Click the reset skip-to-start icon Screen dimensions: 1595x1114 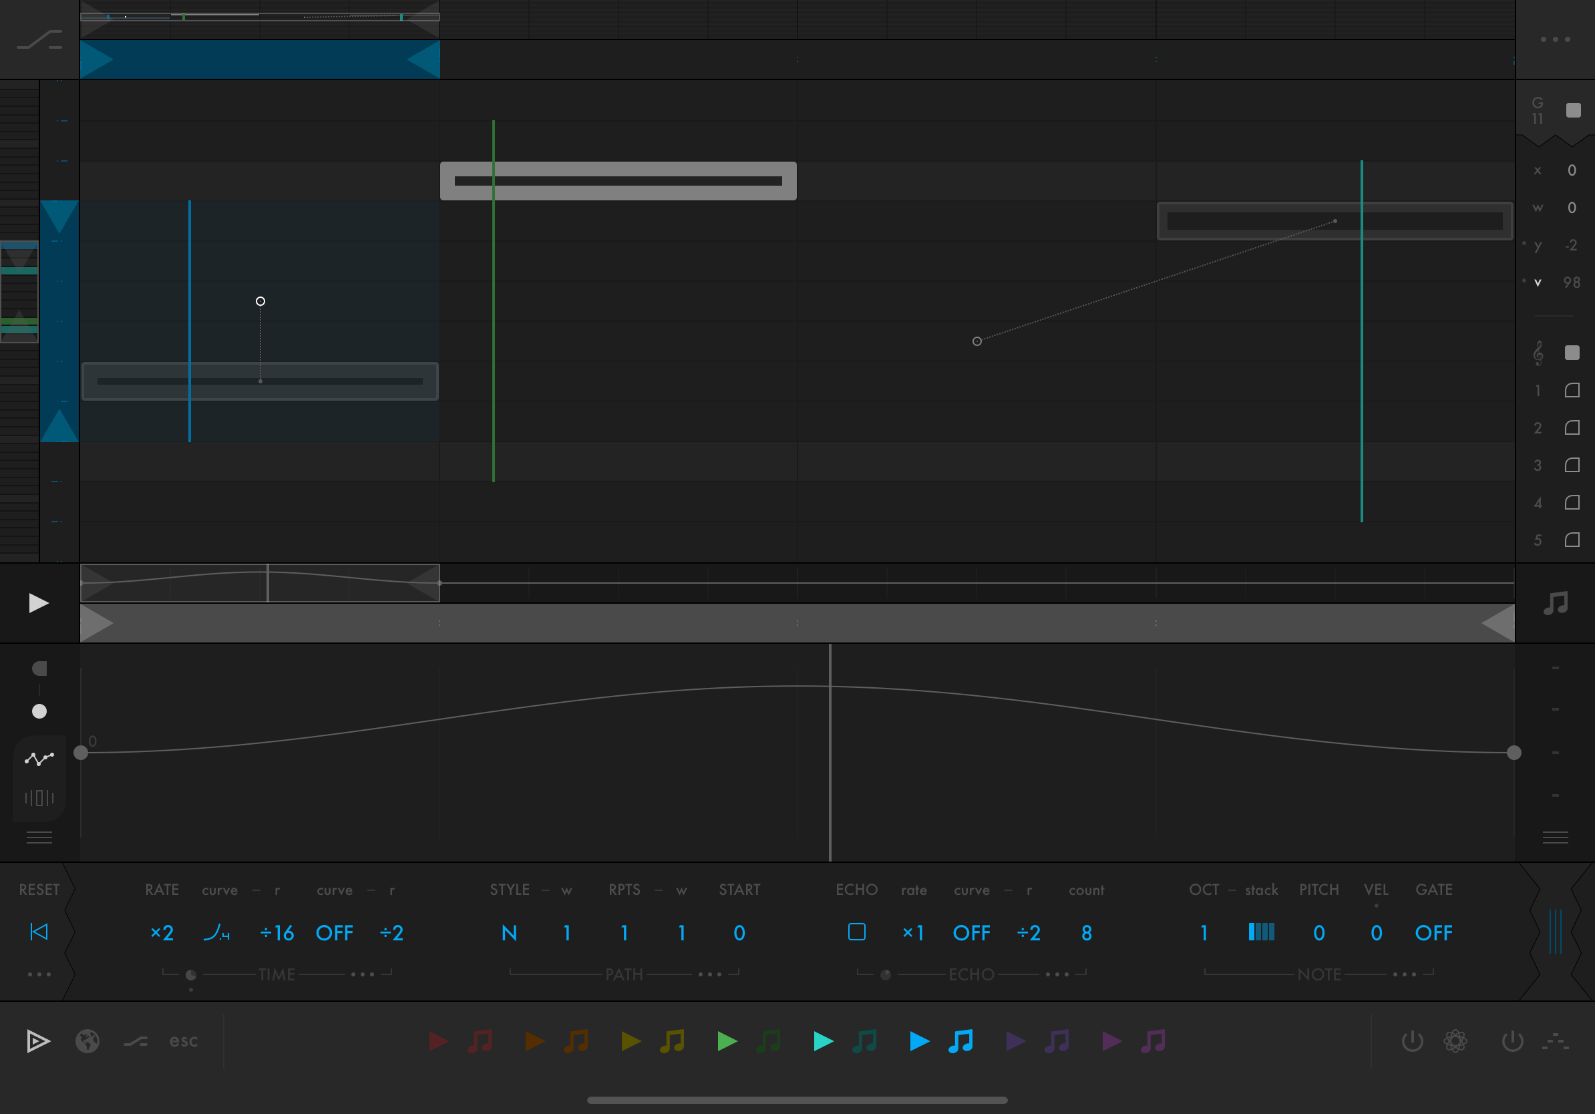point(39,932)
